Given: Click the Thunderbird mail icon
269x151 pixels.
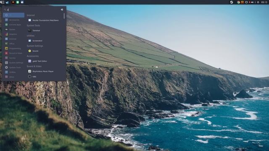Looking at the screenshot, I should (30, 20).
